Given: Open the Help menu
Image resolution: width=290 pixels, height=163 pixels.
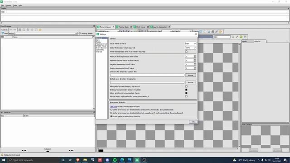Looking at the screenshot, I should (x=20, y=5).
